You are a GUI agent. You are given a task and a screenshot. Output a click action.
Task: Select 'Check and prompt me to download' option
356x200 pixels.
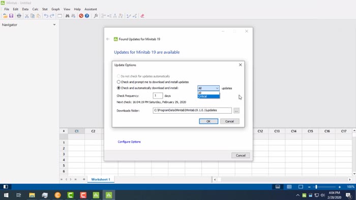(x=118, y=82)
